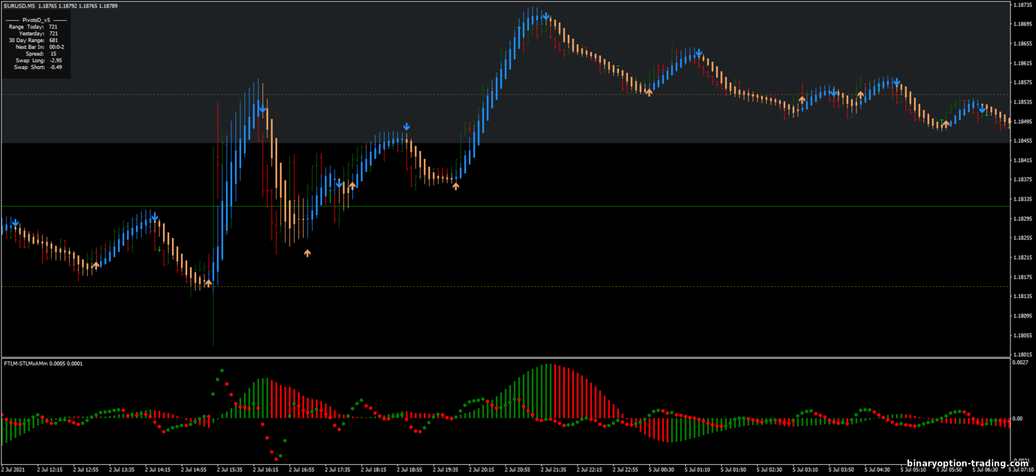Click the 'Yesterday: 721' line
The image size is (1036, 476).
(x=38, y=33)
